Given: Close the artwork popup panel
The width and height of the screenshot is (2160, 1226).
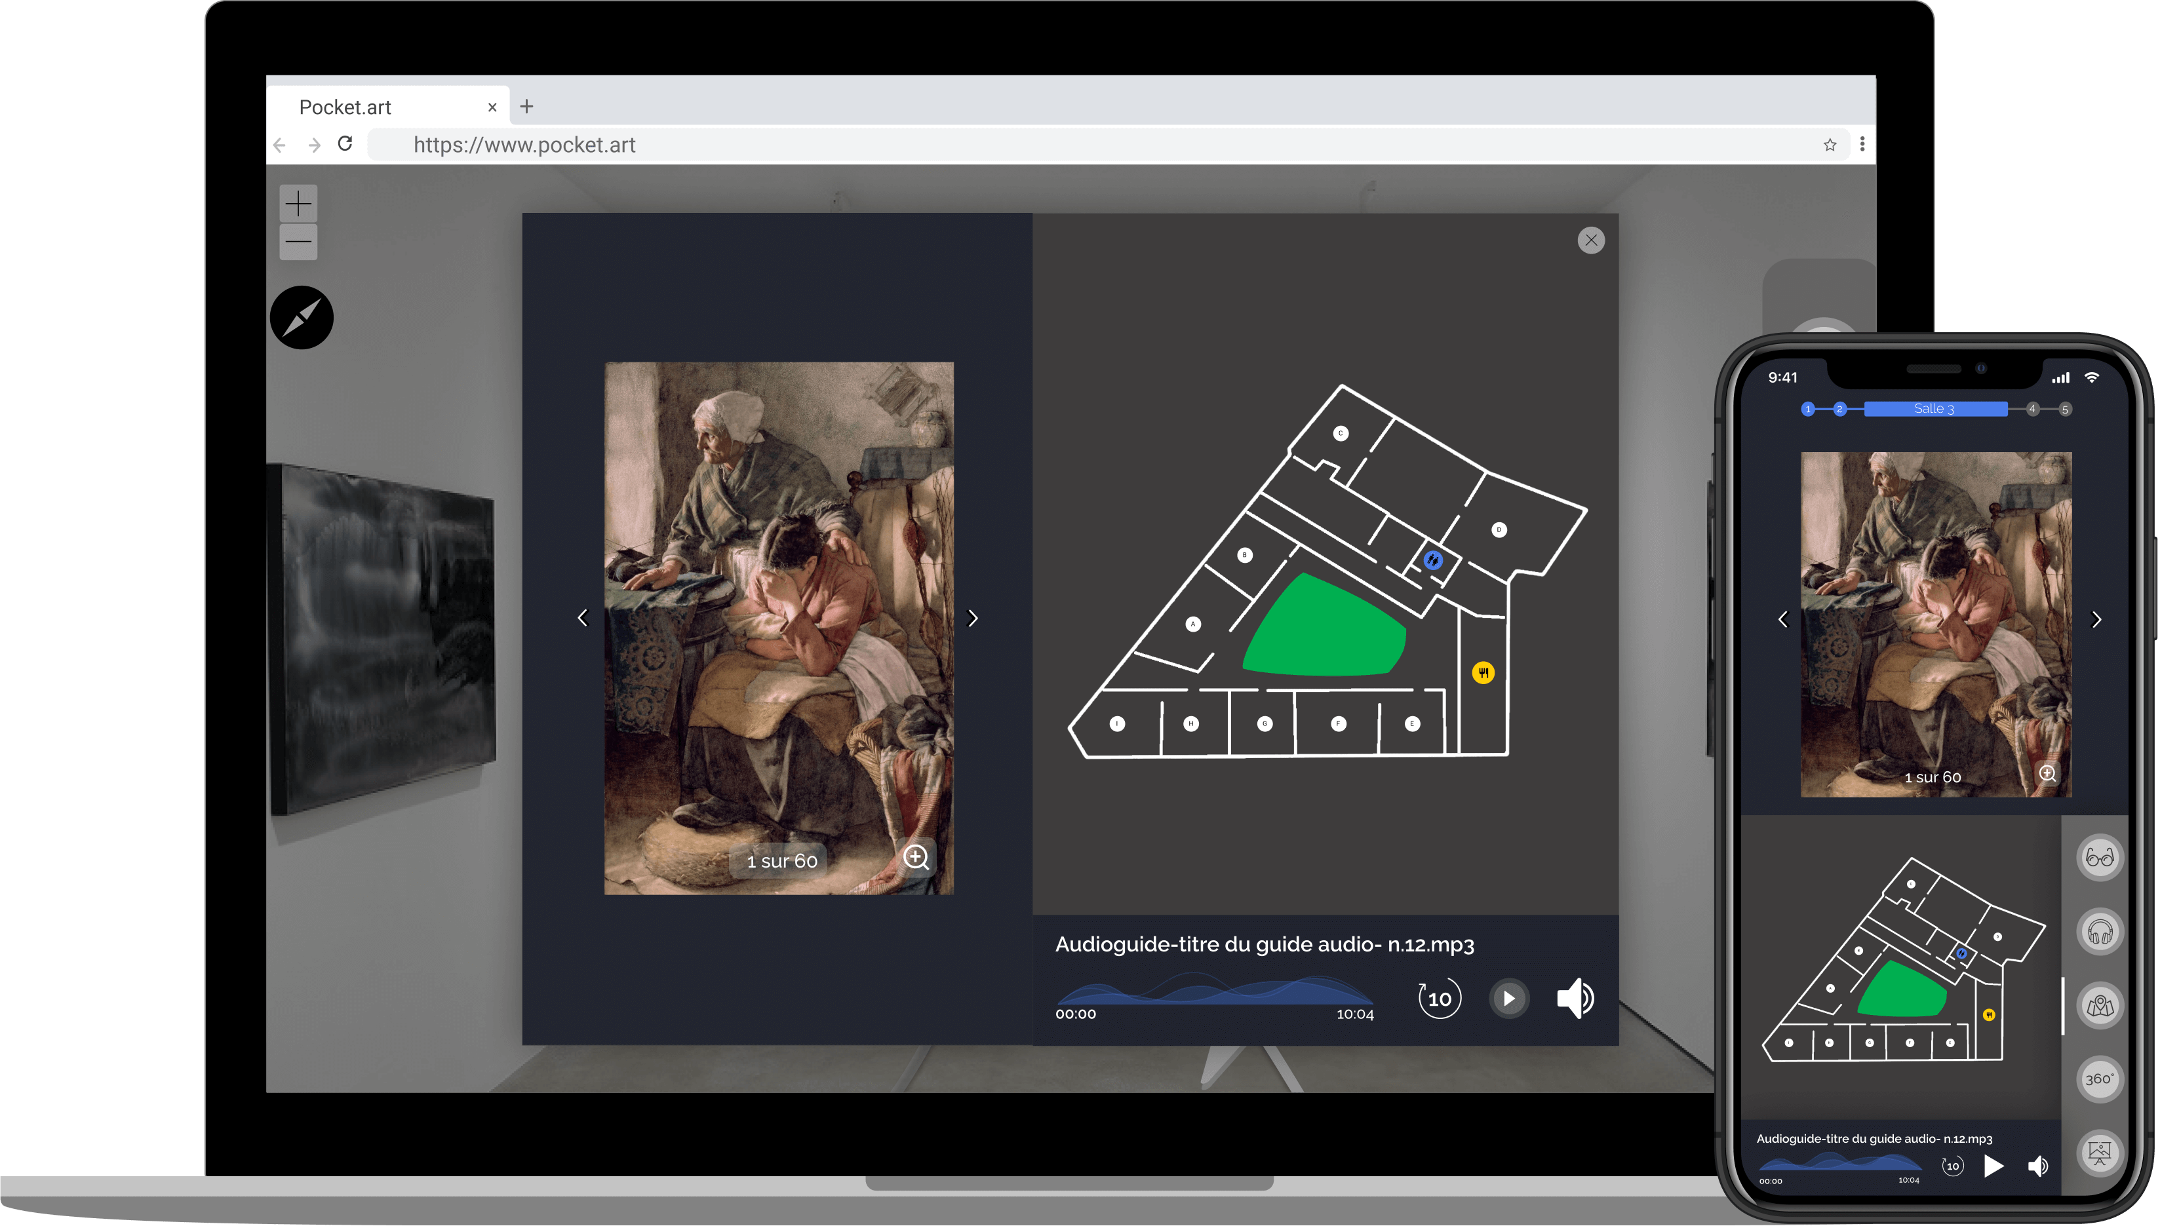Looking at the screenshot, I should (1591, 240).
